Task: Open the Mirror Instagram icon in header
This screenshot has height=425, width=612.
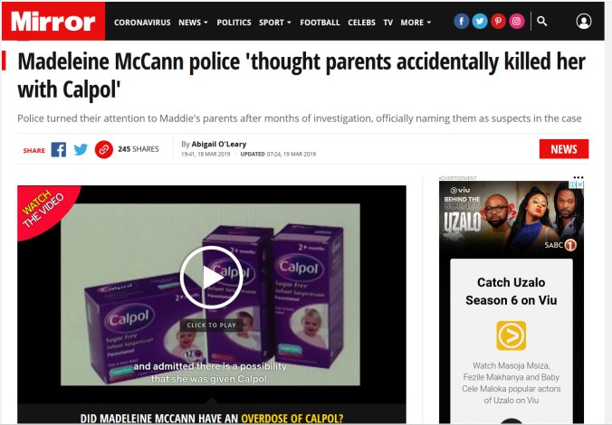Action: click(x=516, y=21)
